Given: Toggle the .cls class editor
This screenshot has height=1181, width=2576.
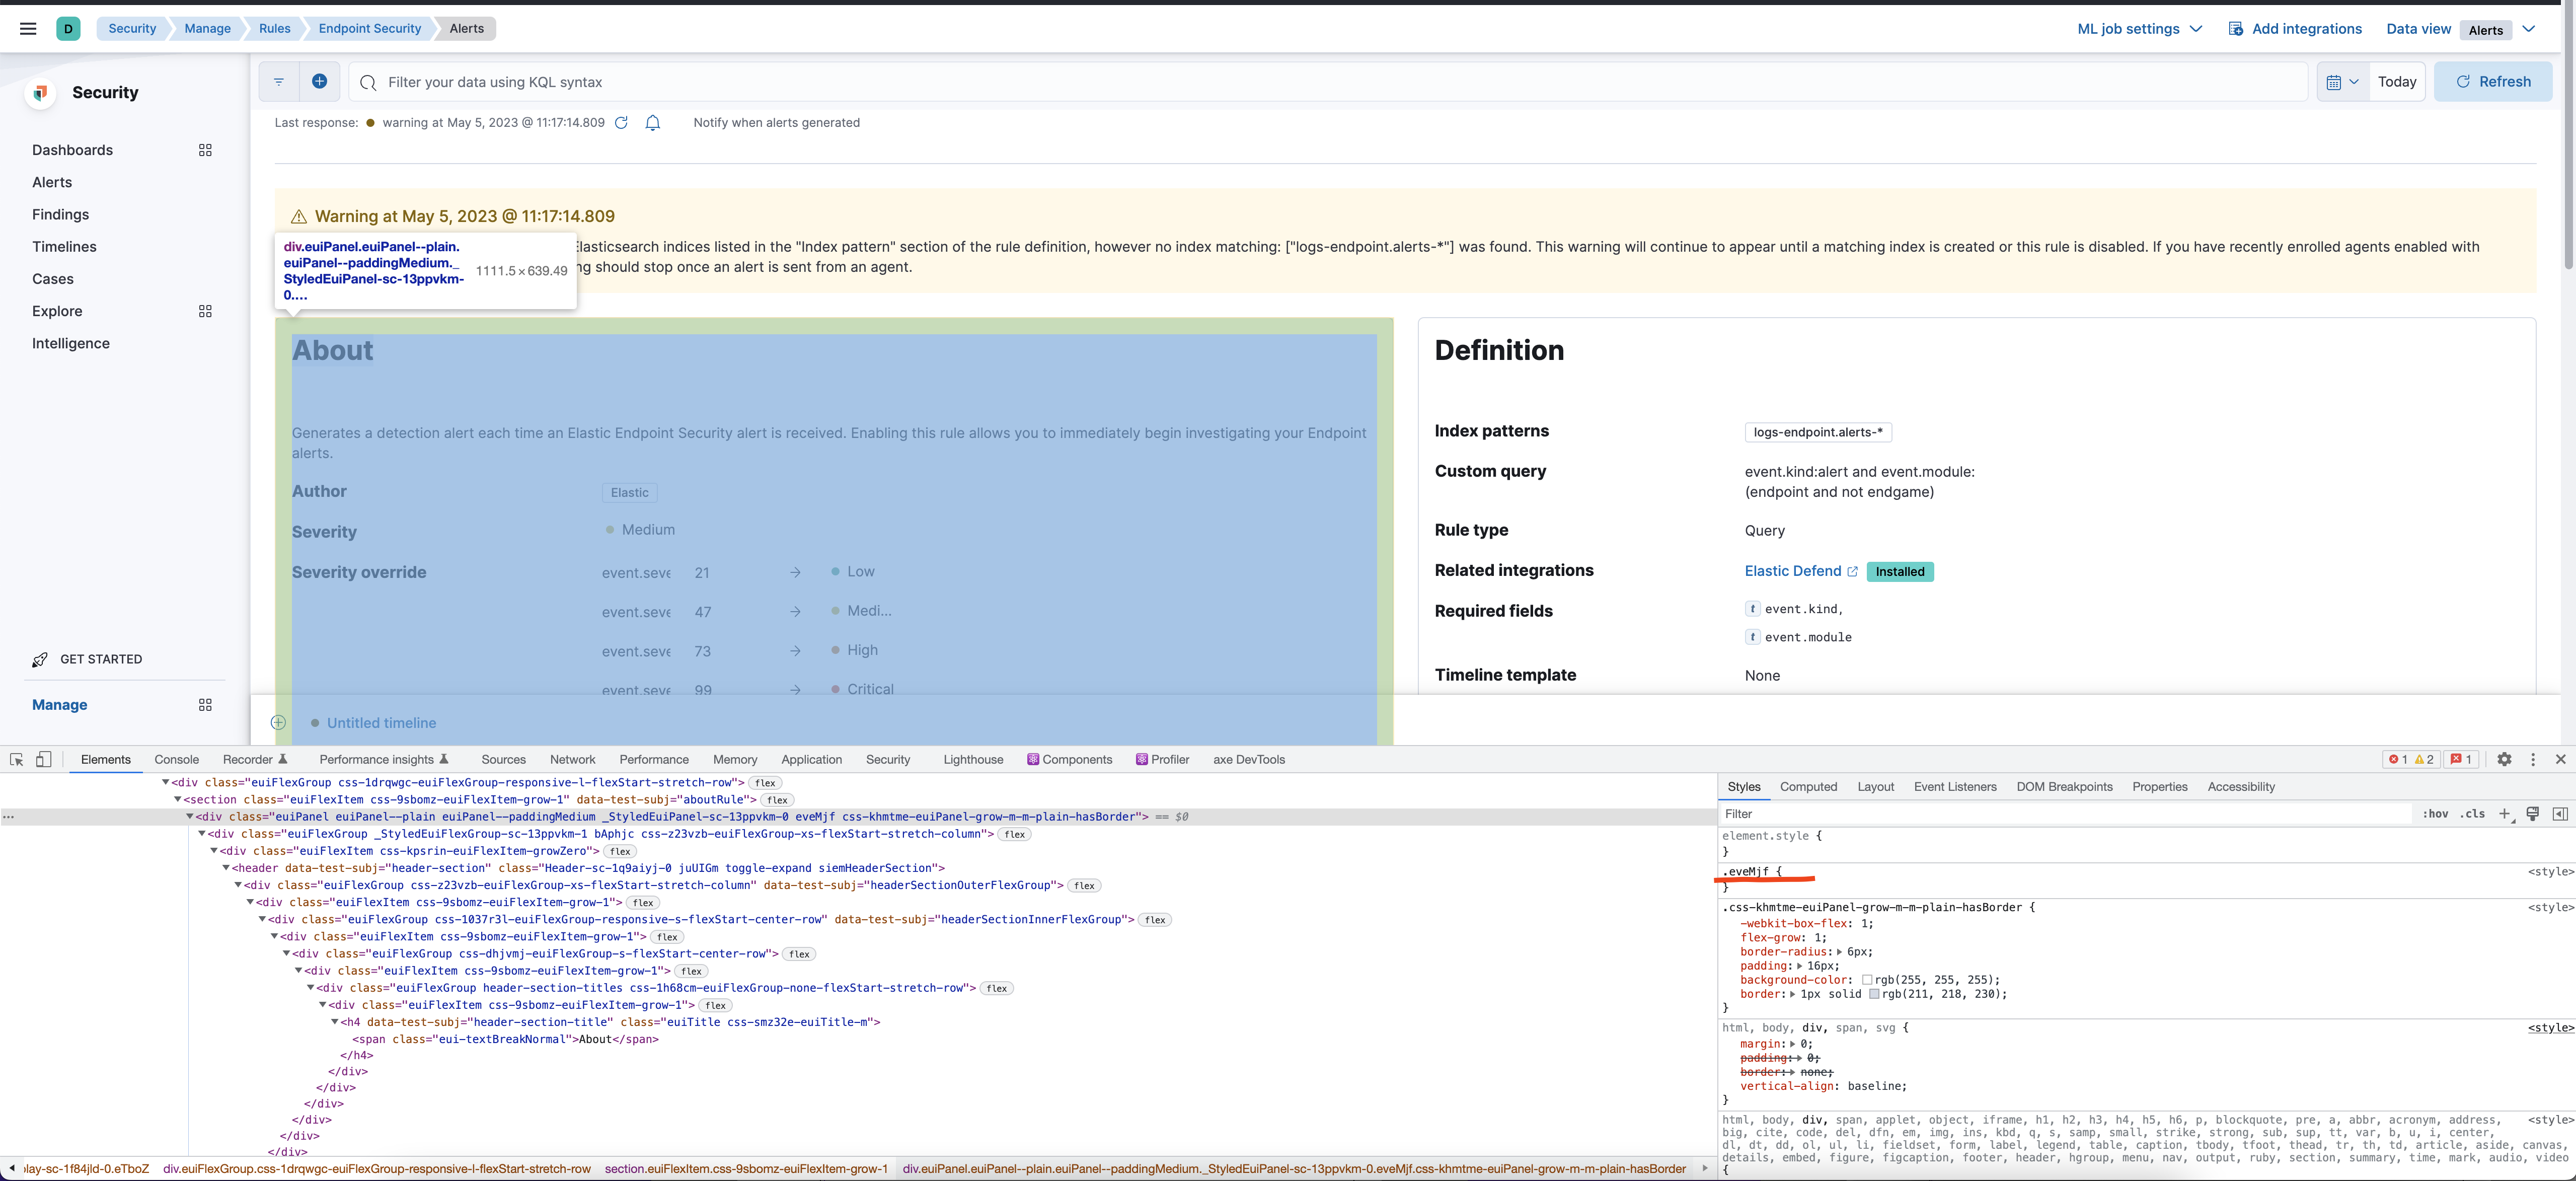Looking at the screenshot, I should point(2474,814).
